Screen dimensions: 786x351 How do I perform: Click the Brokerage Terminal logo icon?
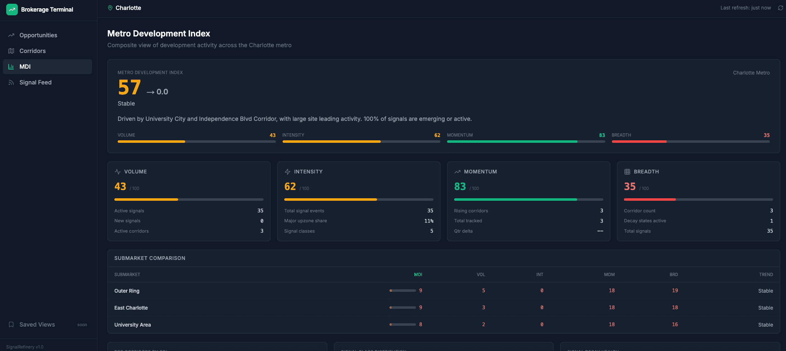(x=12, y=10)
